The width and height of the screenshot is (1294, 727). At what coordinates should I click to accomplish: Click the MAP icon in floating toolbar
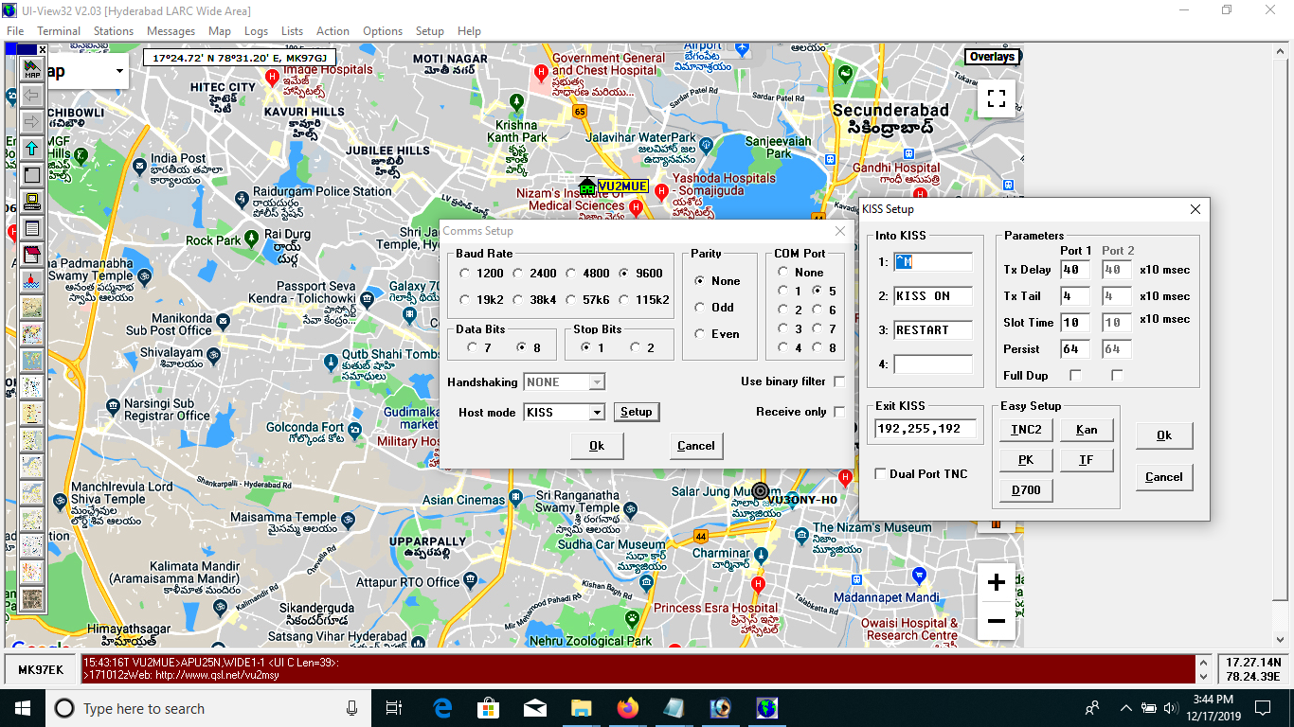point(31,68)
